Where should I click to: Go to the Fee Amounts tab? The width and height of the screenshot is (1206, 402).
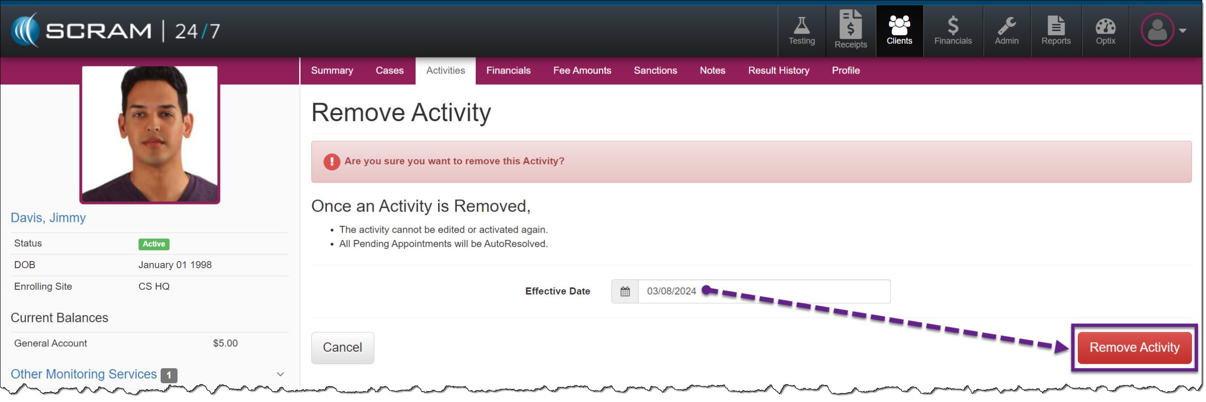coord(582,71)
